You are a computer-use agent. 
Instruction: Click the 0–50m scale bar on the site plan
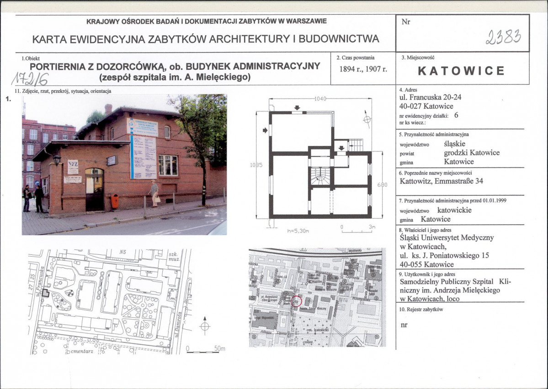(x=204, y=351)
